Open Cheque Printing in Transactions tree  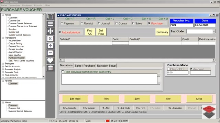(x=15, y=43)
